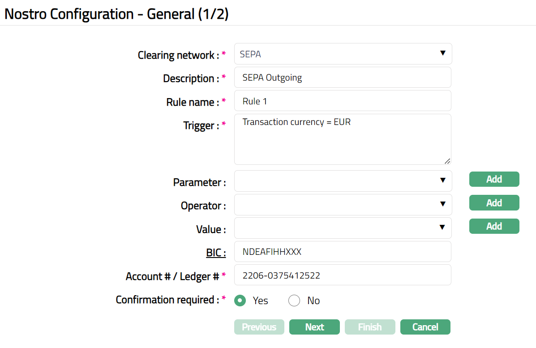This screenshot has height=348, width=536.
Task: Select Yes for Confirmation required
Action: tap(240, 301)
